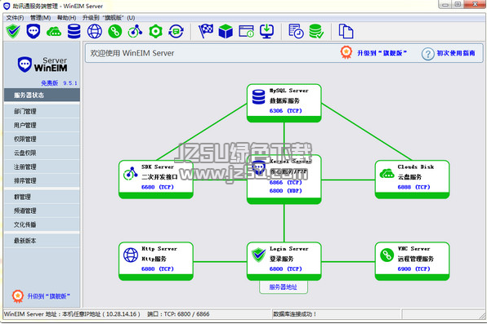Select the green cloud disk toolbar icon

pos(54,31)
